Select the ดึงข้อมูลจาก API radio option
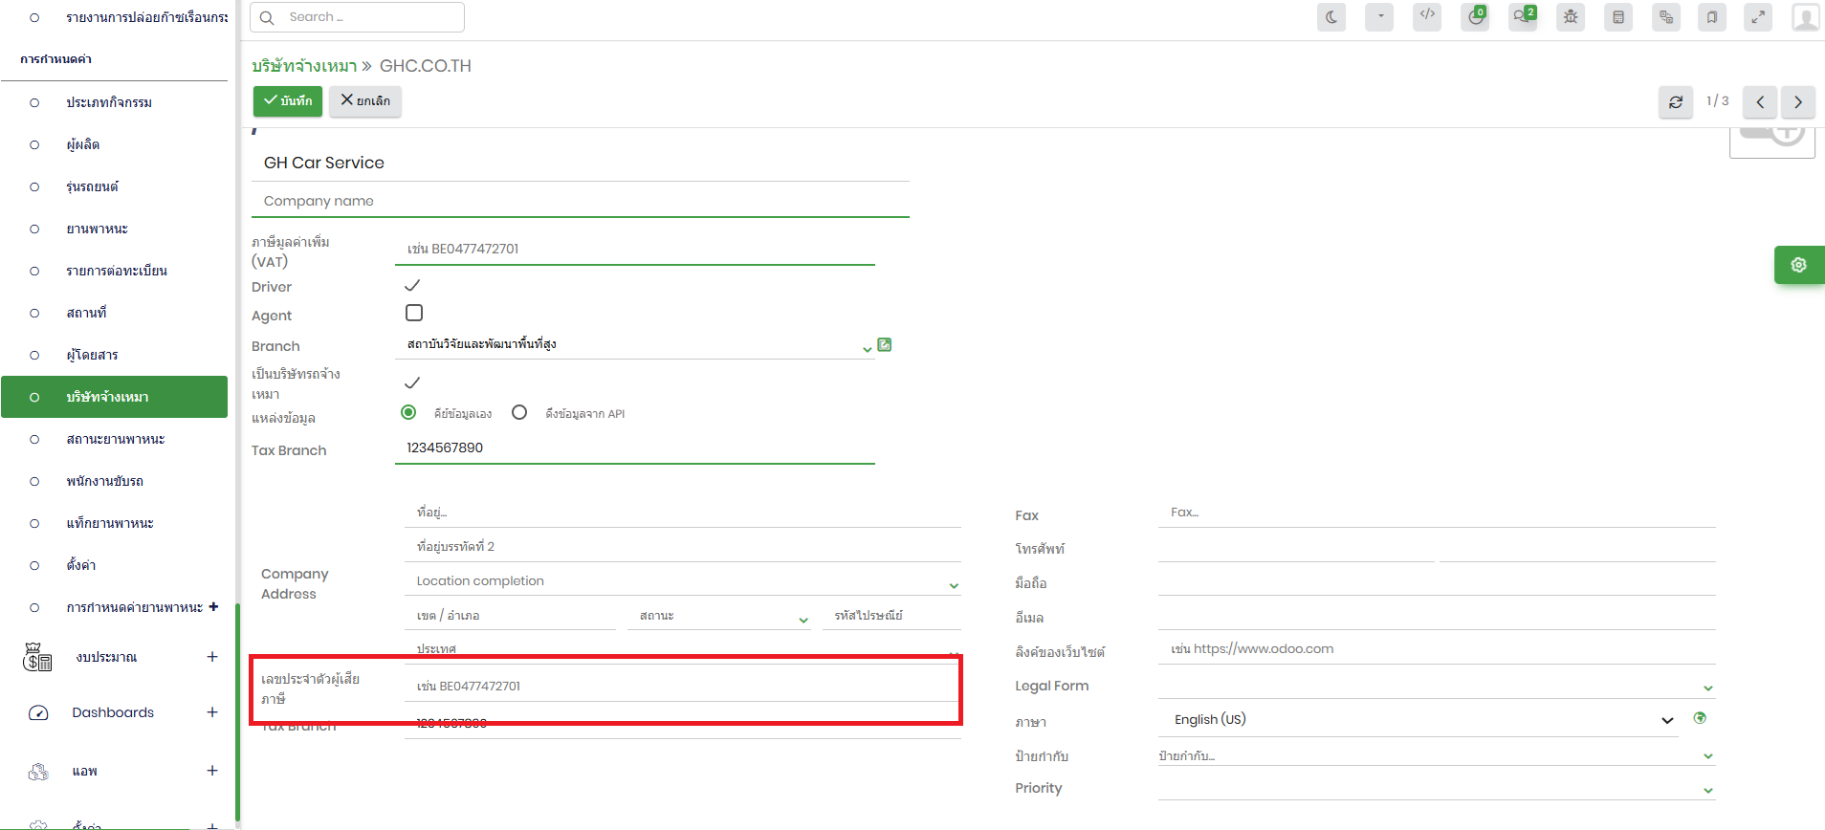This screenshot has width=1825, height=830. pos(519,412)
